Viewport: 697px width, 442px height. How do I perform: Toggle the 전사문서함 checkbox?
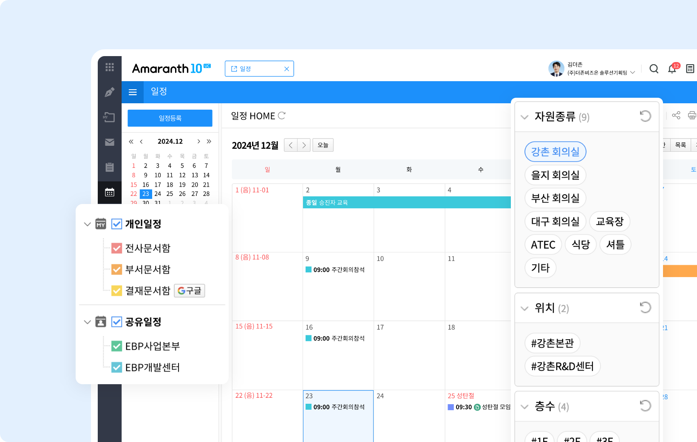pos(116,248)
